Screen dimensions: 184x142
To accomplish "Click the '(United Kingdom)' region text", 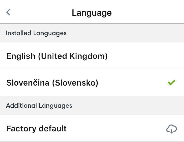I will click(x=73, y=56).
